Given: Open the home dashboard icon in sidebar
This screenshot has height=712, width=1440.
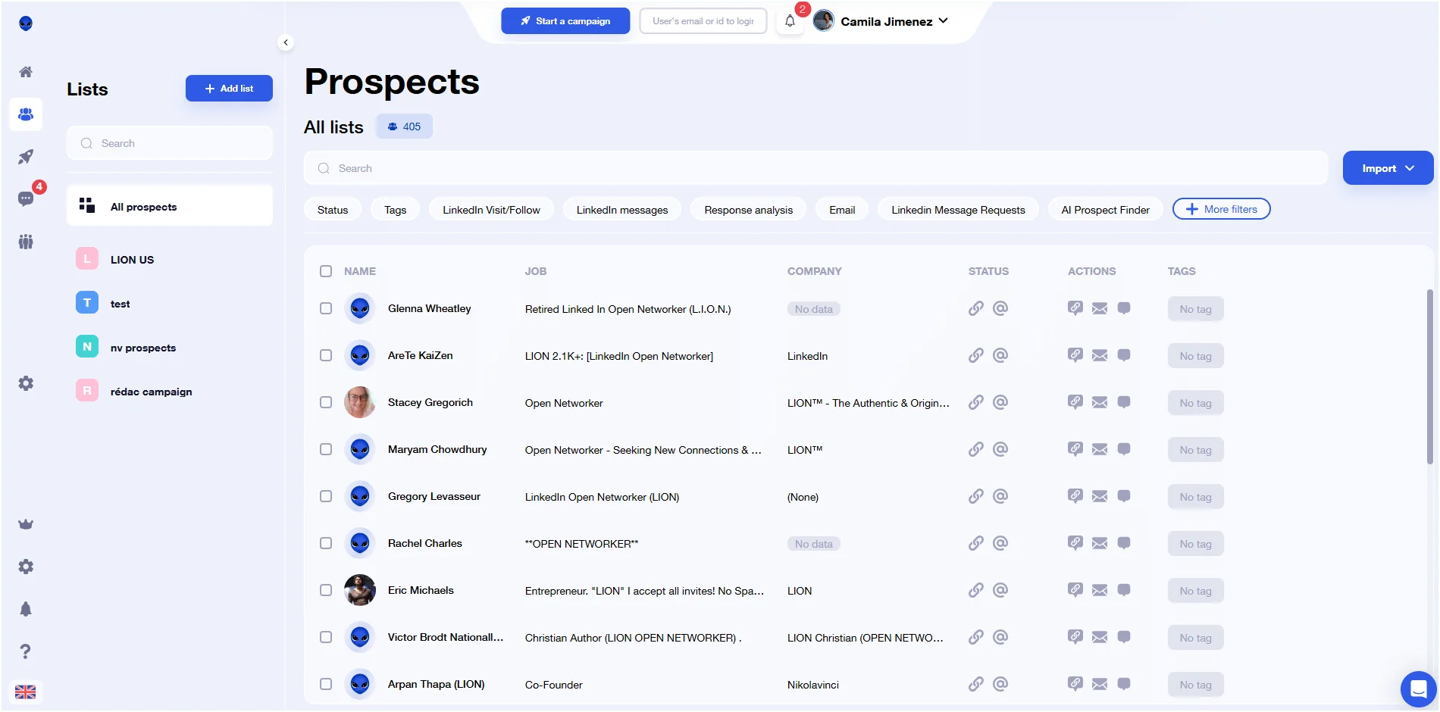Looking at the screenshot, I should [x=26, y=72].
